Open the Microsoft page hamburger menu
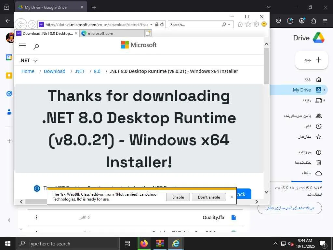Screen dimensions: 333x250 tap(22, 45)
